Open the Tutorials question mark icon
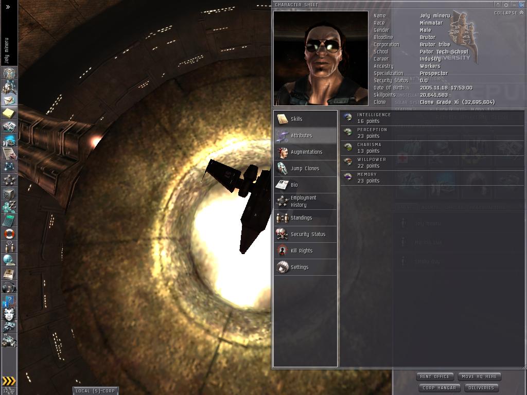527x395 pixels. pos(9,300)
